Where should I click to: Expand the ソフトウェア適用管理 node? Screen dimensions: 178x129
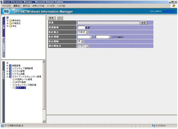click(x=8, y=68)
